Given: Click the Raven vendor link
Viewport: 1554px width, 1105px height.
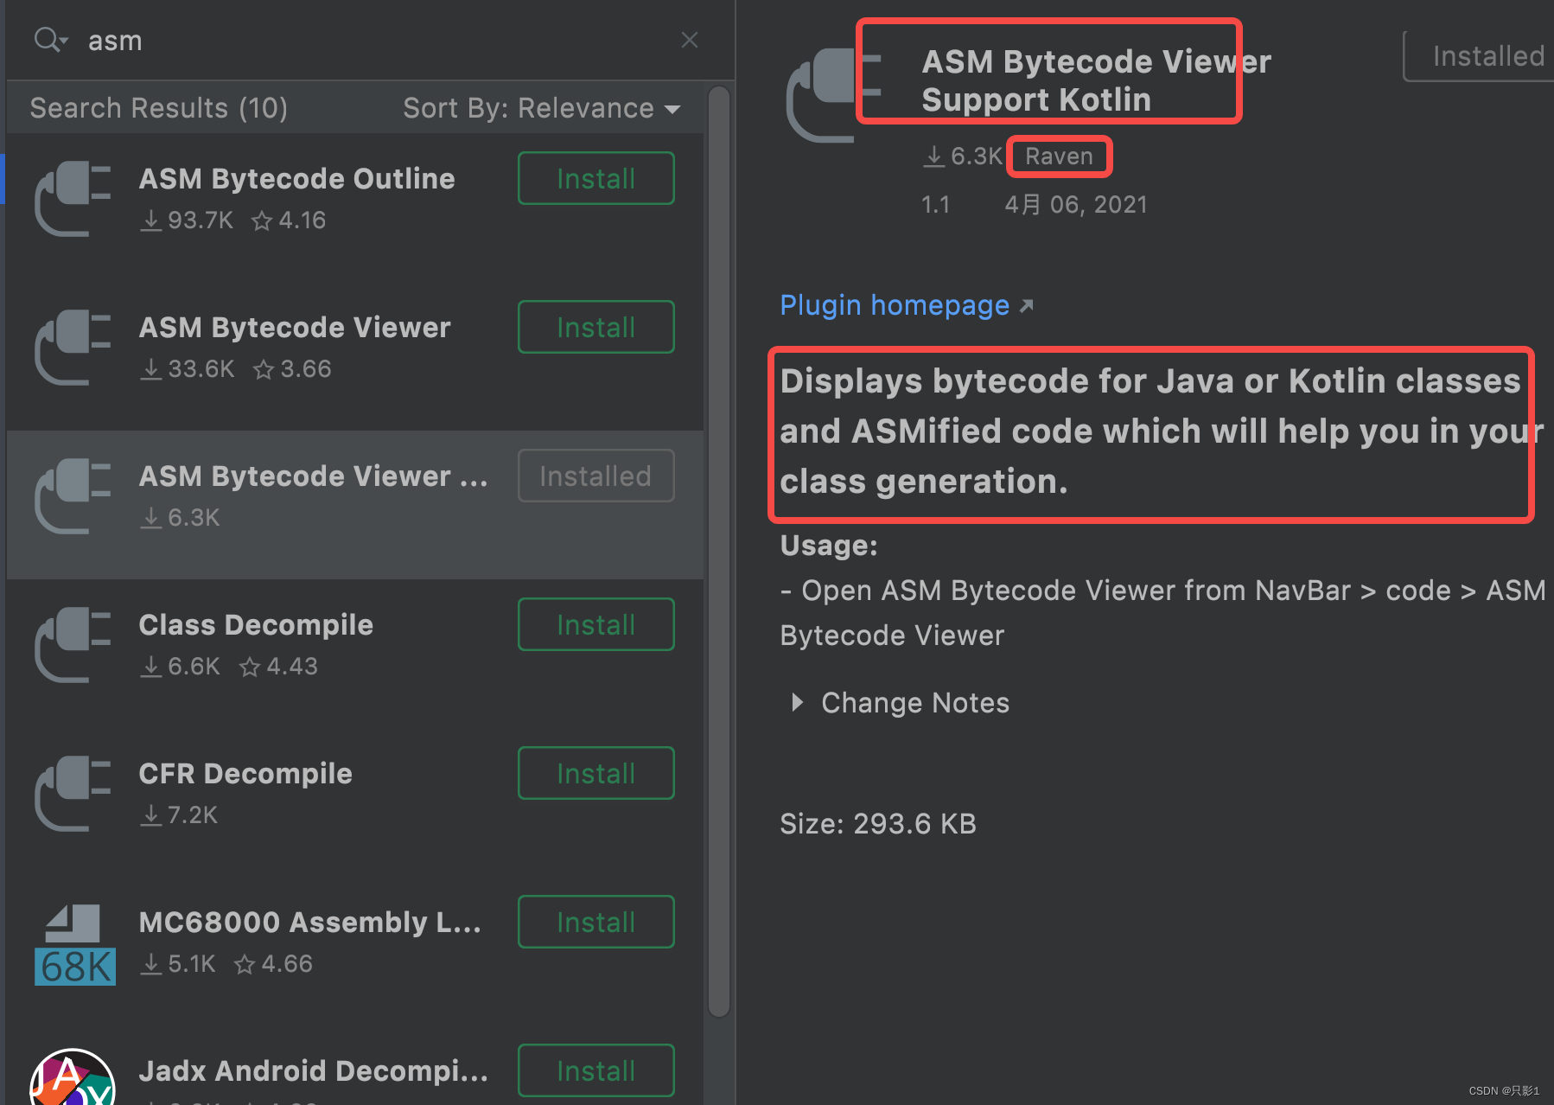Looking at the screenshot, I should [1059, 156].
